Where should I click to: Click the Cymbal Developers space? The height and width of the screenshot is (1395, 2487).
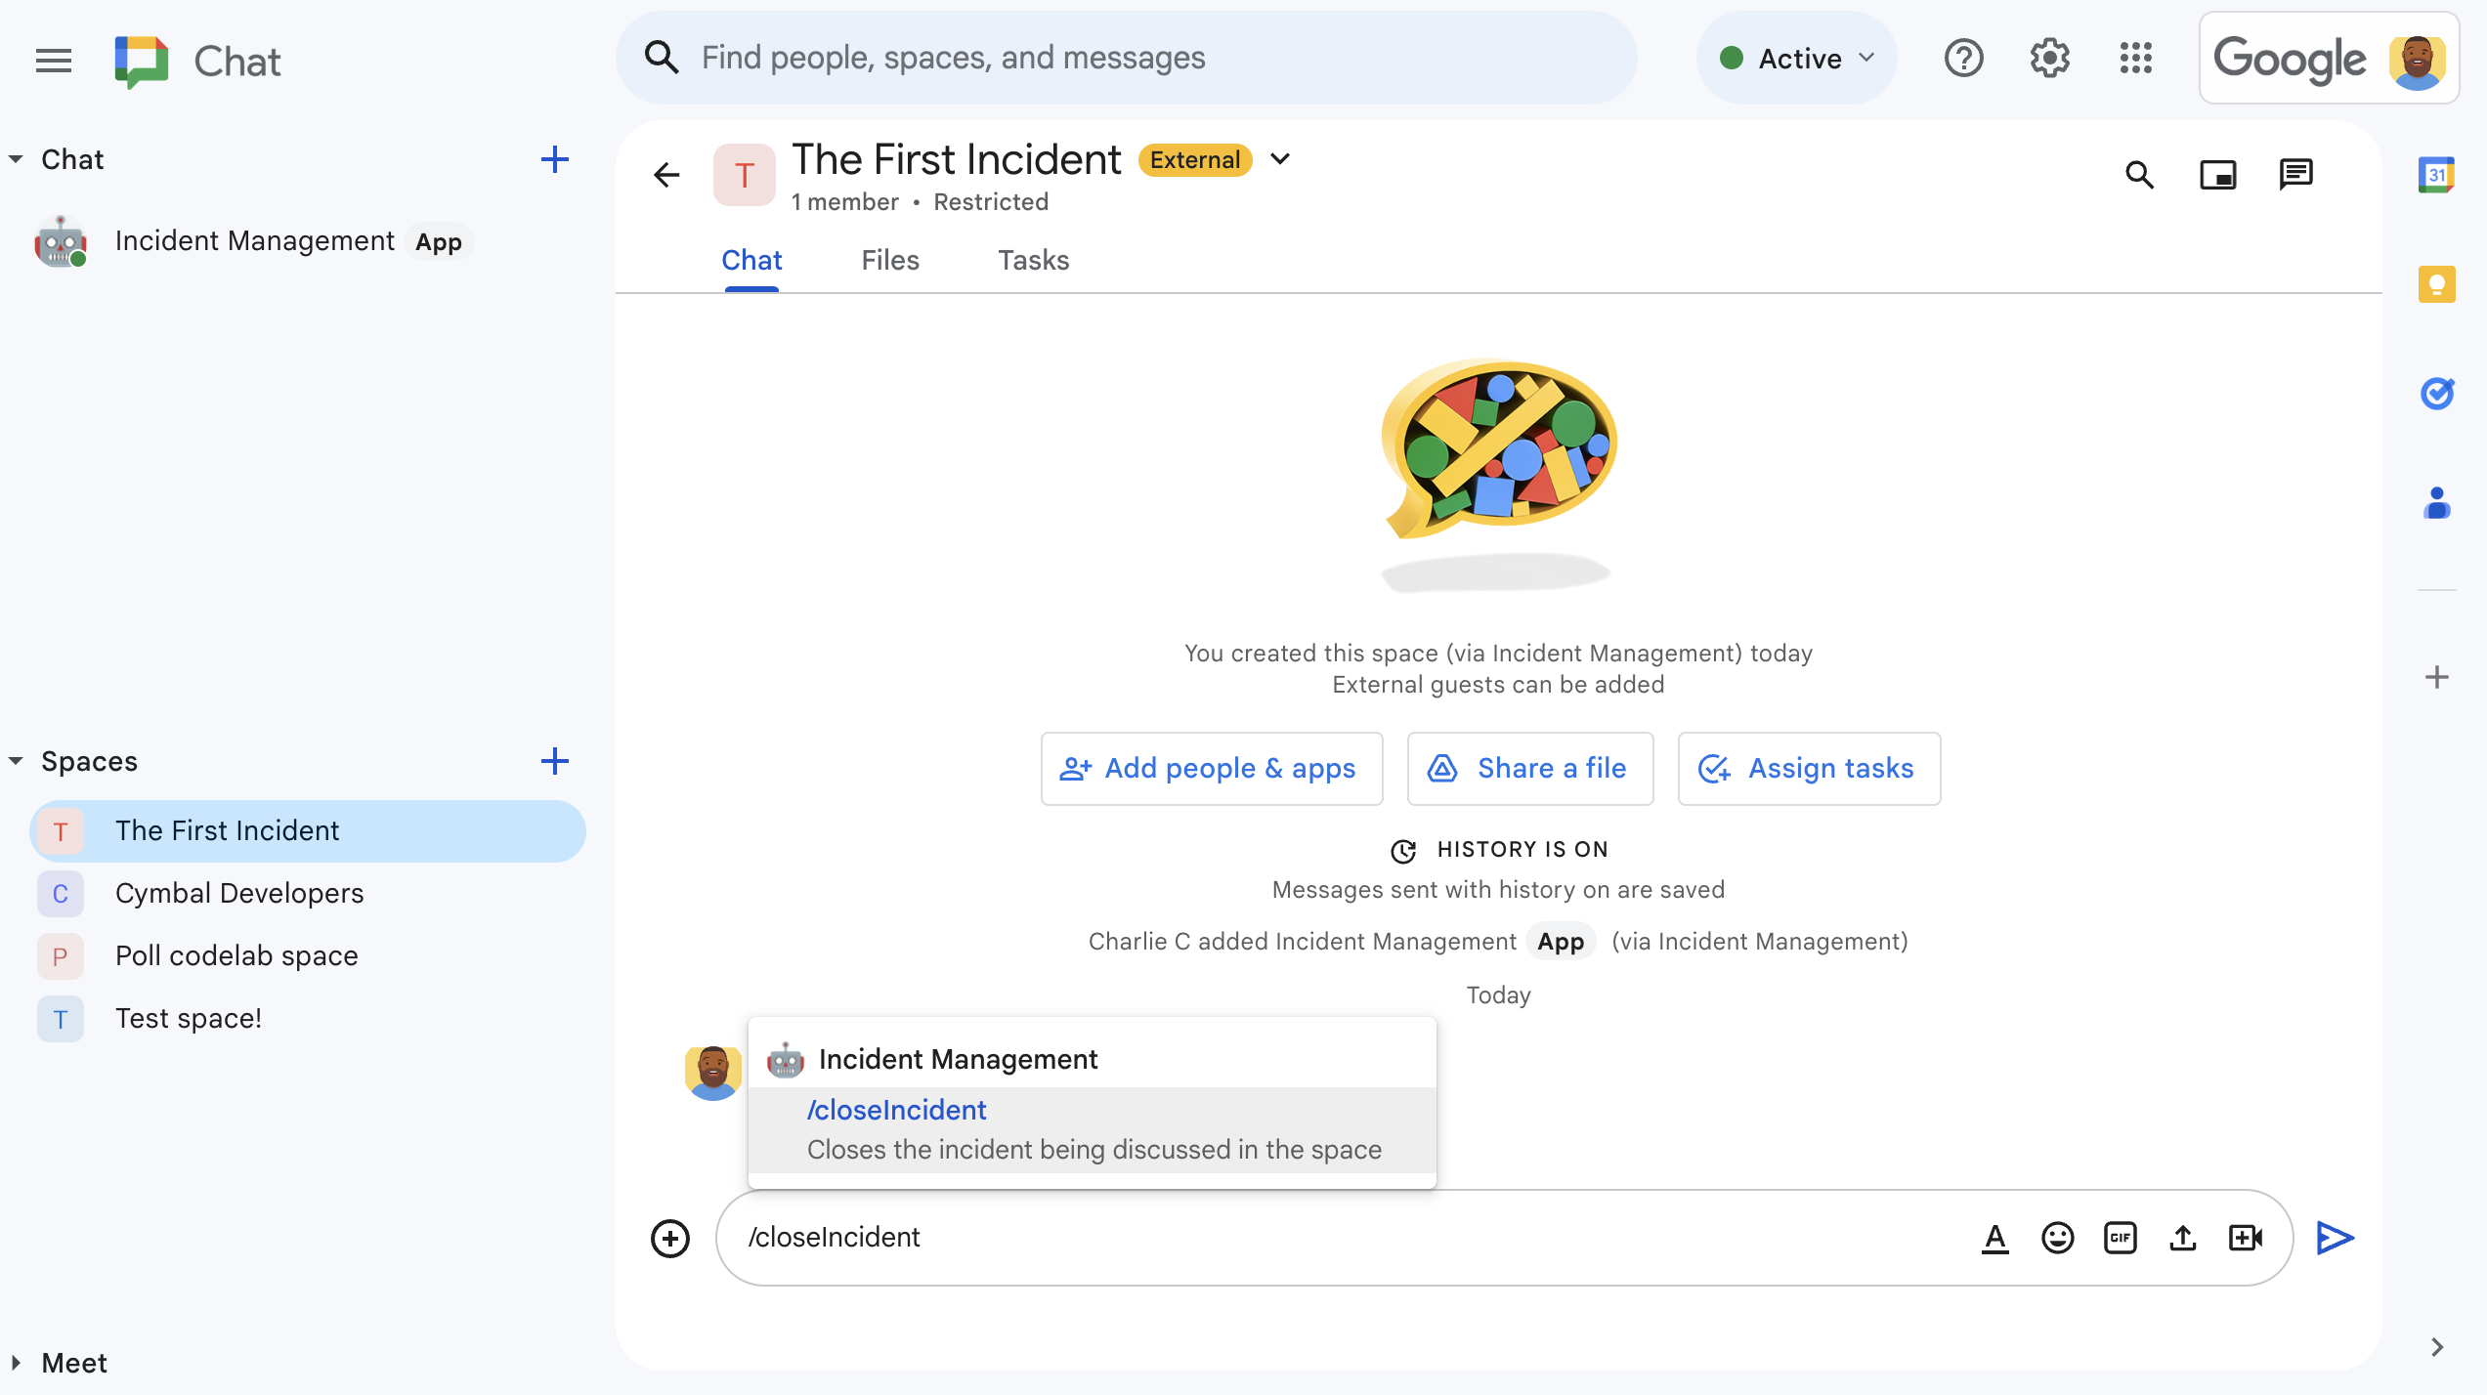pyautogui.click(x=239, y=891)
